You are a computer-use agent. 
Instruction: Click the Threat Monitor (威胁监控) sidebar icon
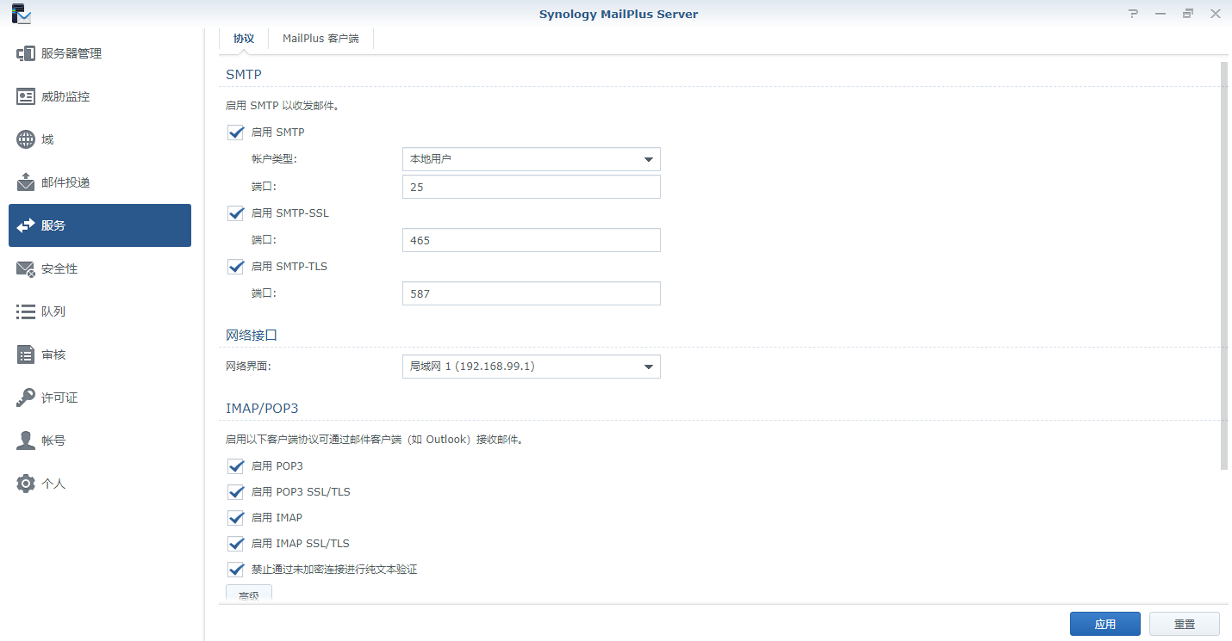point(26,96)
